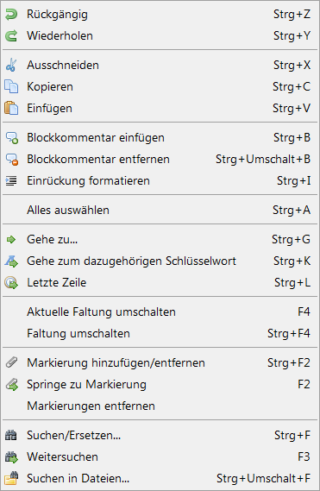
Task: Choose Weitersuchen menu item
Action: (160, 457)
